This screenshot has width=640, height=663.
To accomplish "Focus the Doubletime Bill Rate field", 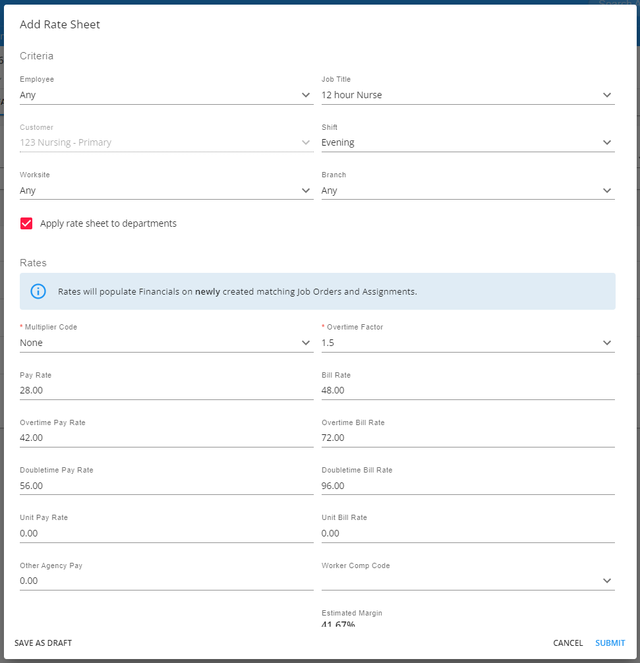I will [x=467, y=486].
